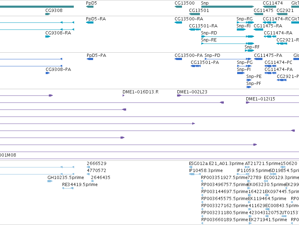Screen dimensions: 299x225
Task: Select the Snp-RG transcript label
Action: coord(245,19)
